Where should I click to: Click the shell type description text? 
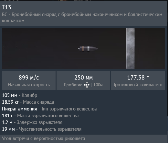tap(82, 18)
